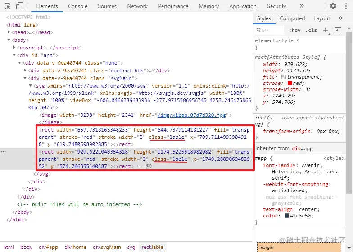The image size is (353, 252).
Task: Click the red stroke color swatch
Action: (290, 83)
